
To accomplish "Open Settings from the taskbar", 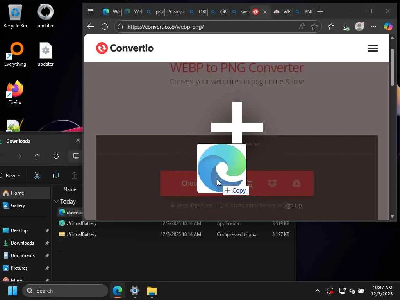I will point(134,291).
